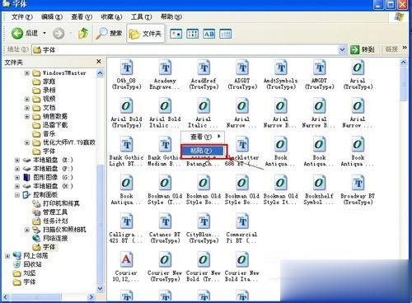Click the address field showing 字体
This screenshot has height=303, width=412.
(x=185, y=49)
